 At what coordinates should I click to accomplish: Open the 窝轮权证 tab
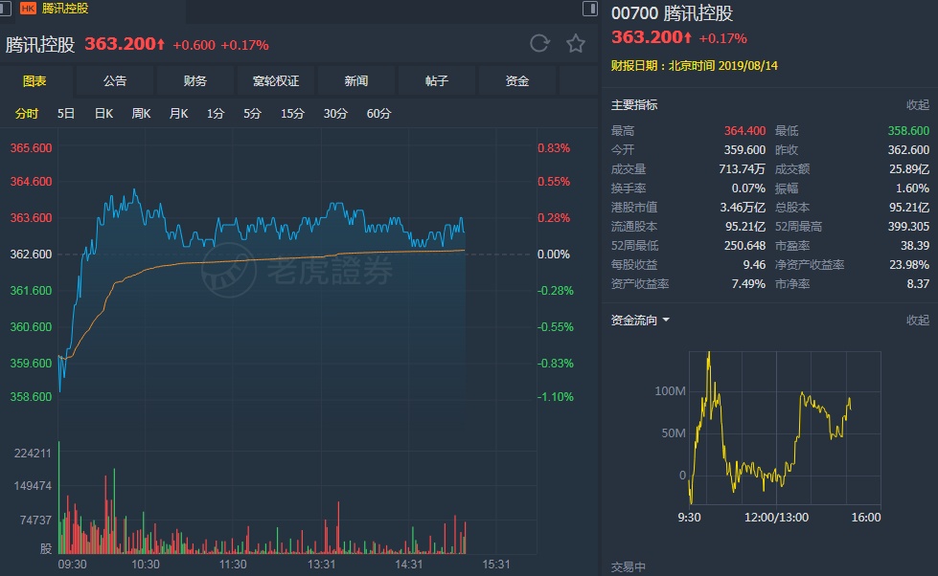(x=276, y=80)
